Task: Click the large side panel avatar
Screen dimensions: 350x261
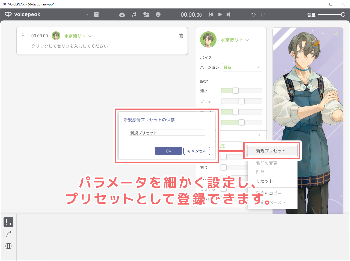Action: click(208, 40)
